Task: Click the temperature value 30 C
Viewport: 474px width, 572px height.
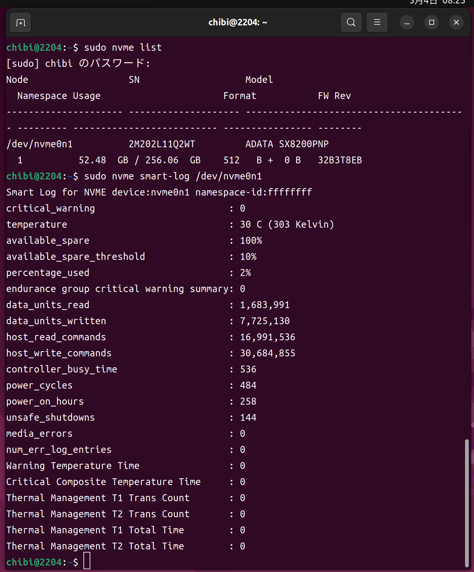Action: [251, 225]
